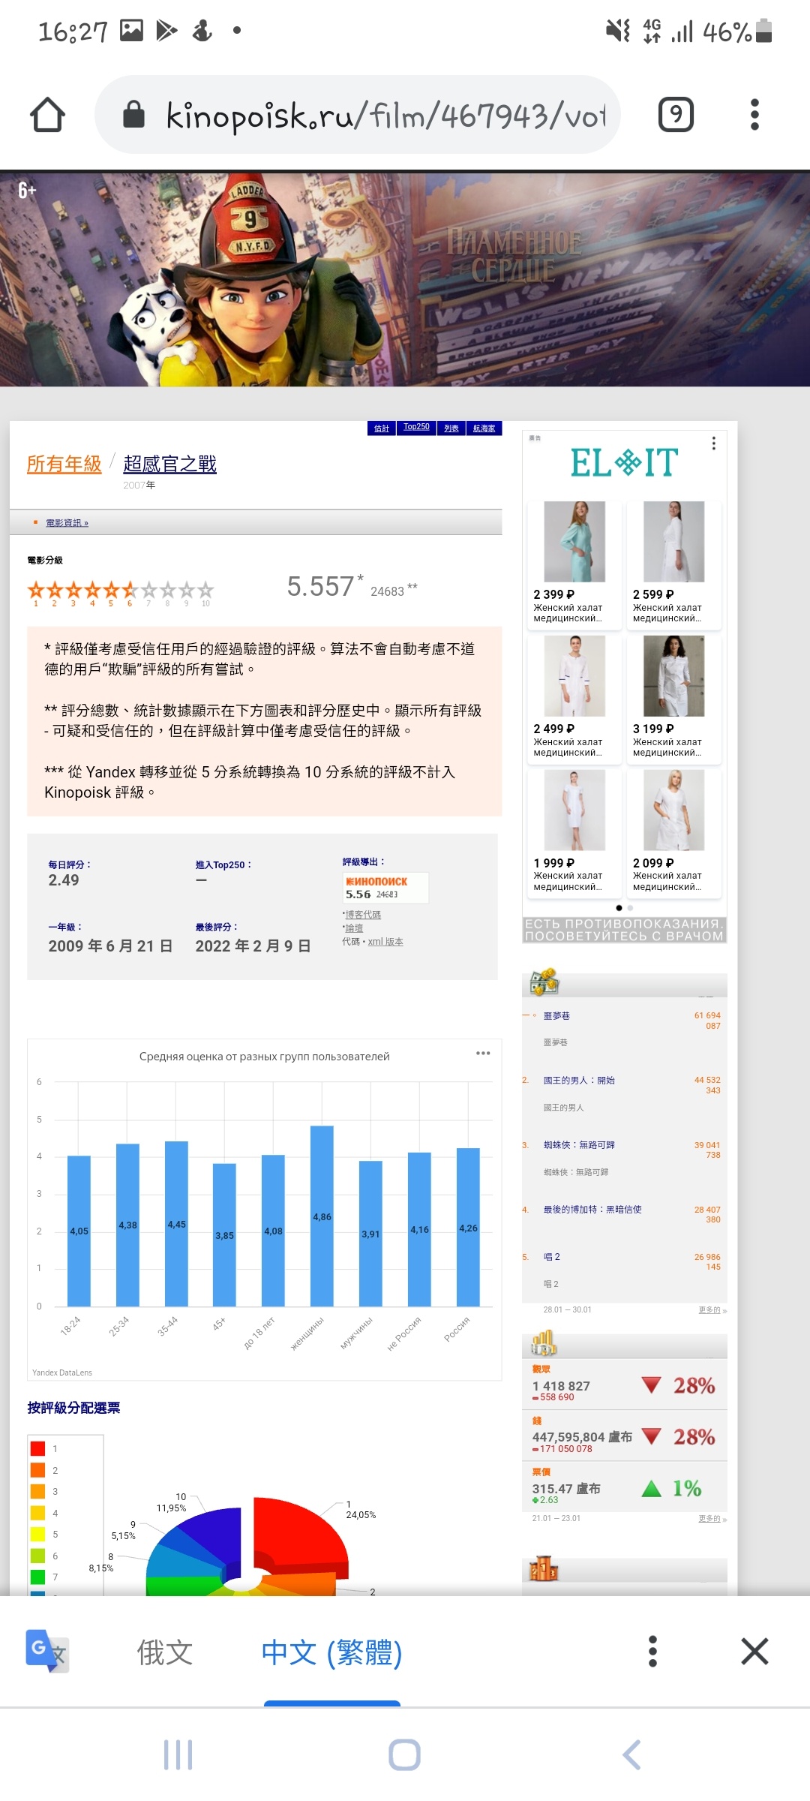
Task: Click the orange podium ranking icon
Action: click(544, 1568)
